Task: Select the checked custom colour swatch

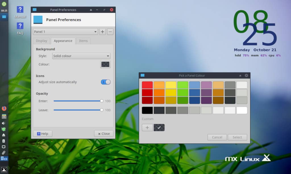Action: click(x=159, y=128)
